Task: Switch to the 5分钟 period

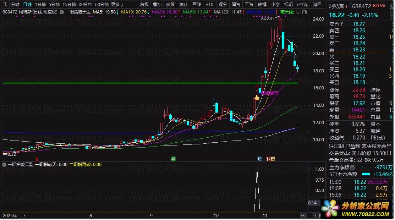Action: click(54, 4)
